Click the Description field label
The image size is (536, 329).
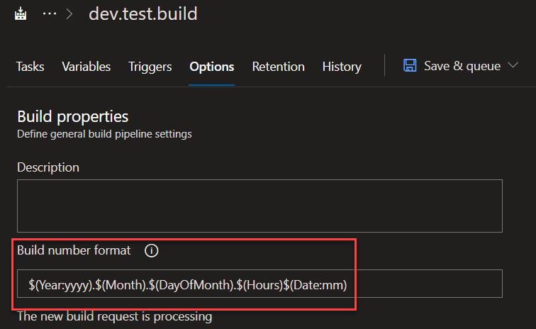pos(48,167)
